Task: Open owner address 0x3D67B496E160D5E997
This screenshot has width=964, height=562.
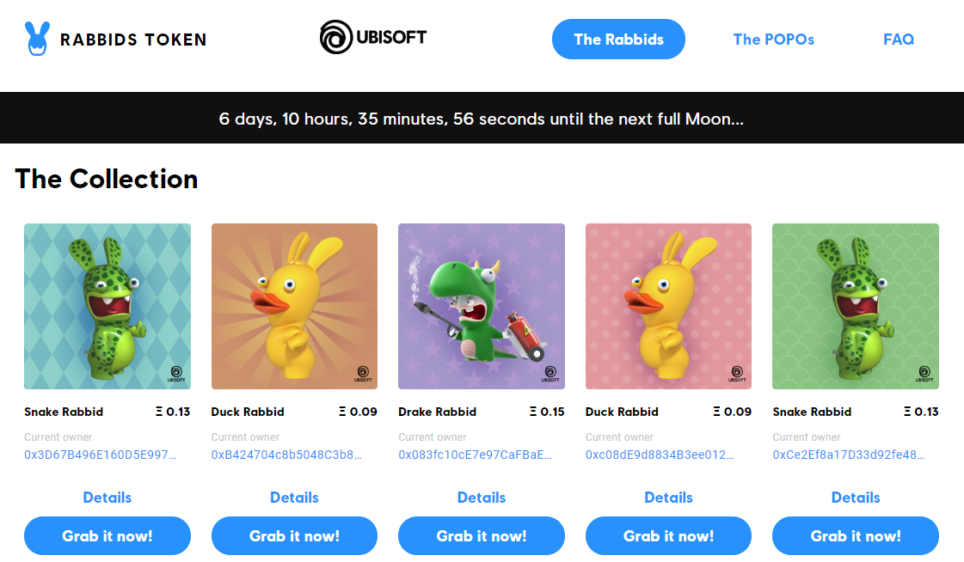Action: point(101,455)
